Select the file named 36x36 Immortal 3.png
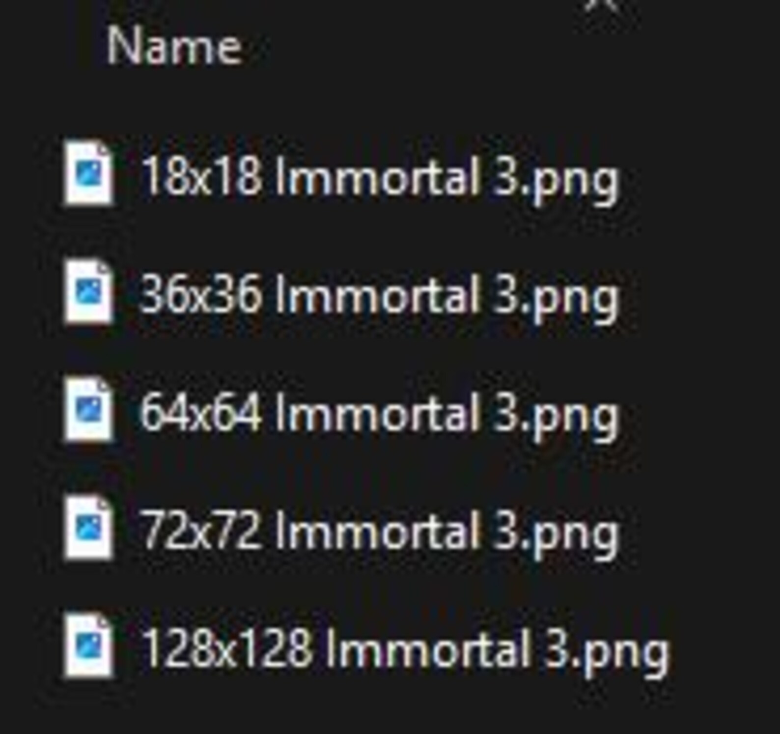780x734 pixels. [379, 296]
